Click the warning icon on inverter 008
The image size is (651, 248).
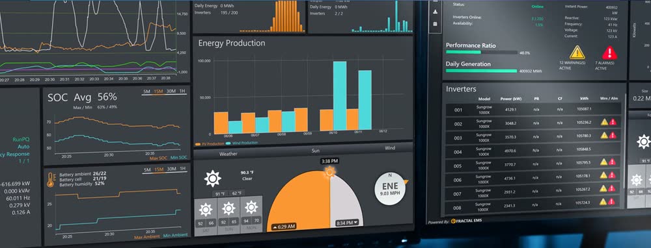pos(603,202)
